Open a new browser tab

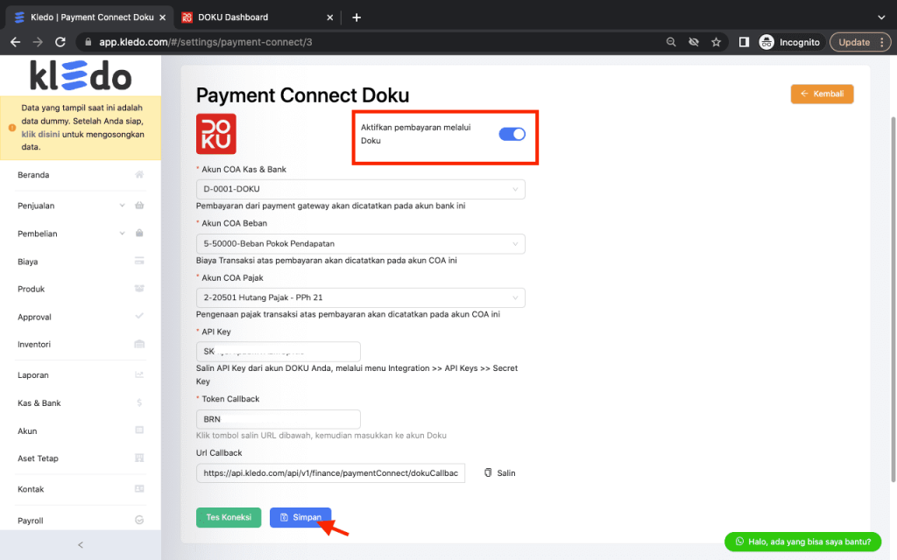coord(357,17)
